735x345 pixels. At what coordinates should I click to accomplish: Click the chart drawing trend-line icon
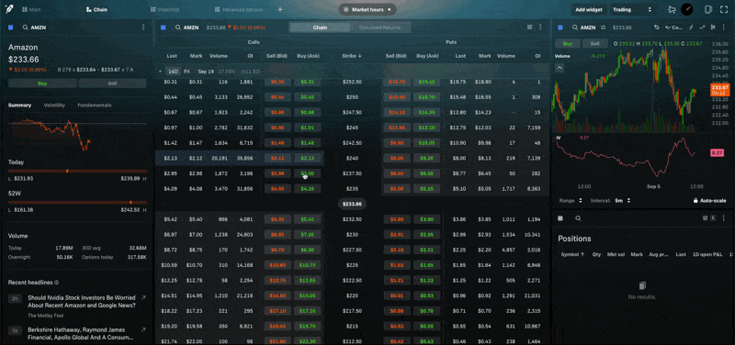[702, 28]
